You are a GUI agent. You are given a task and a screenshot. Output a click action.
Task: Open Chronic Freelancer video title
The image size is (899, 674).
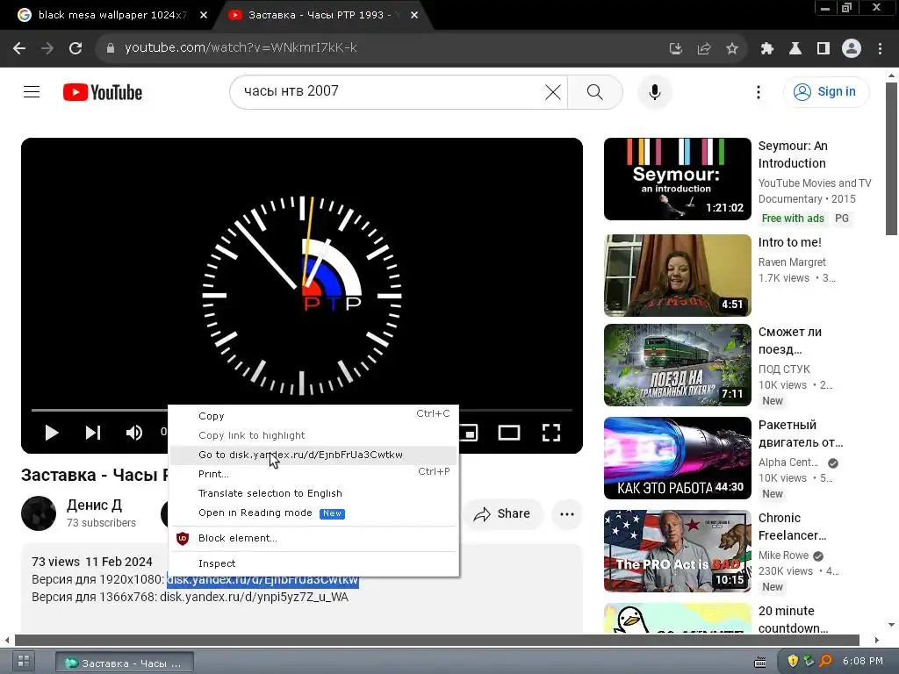point(793,527)
